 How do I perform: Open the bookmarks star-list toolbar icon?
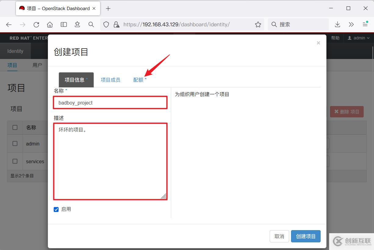click(77, 24)
